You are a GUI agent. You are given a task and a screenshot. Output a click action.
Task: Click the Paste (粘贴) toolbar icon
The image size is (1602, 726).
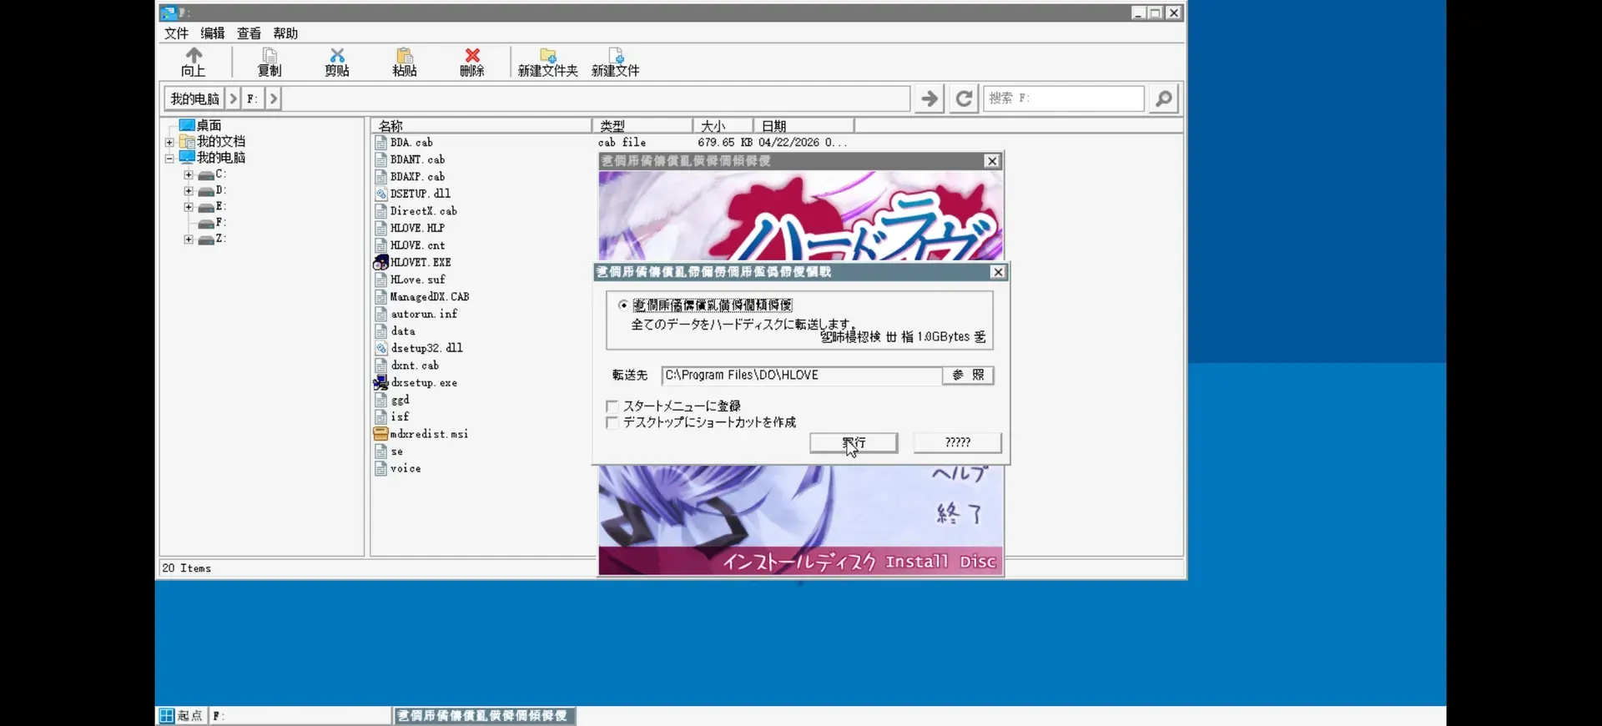pyautogui.click(x=405, y=55)
